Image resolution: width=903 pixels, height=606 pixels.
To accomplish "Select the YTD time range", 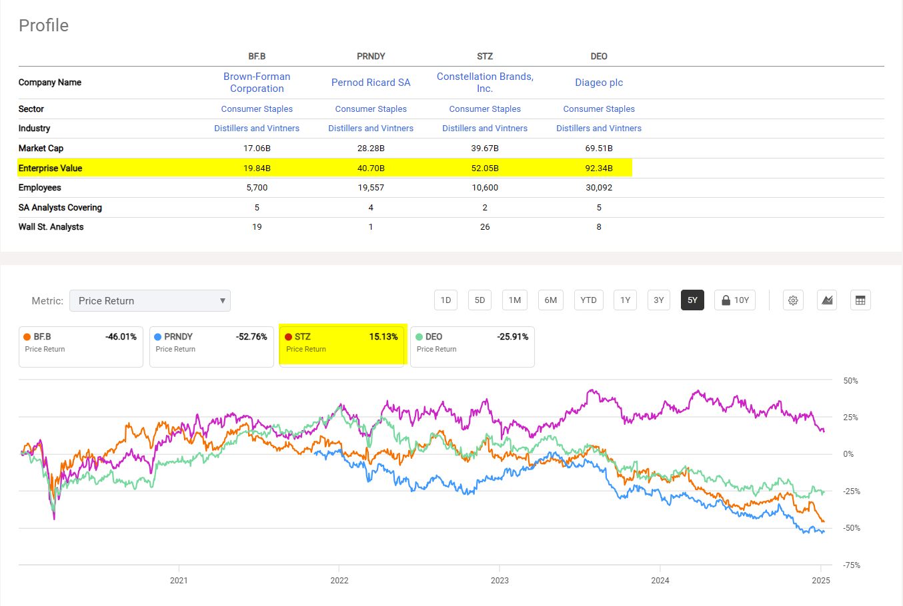I will click(x=588, y=300).
